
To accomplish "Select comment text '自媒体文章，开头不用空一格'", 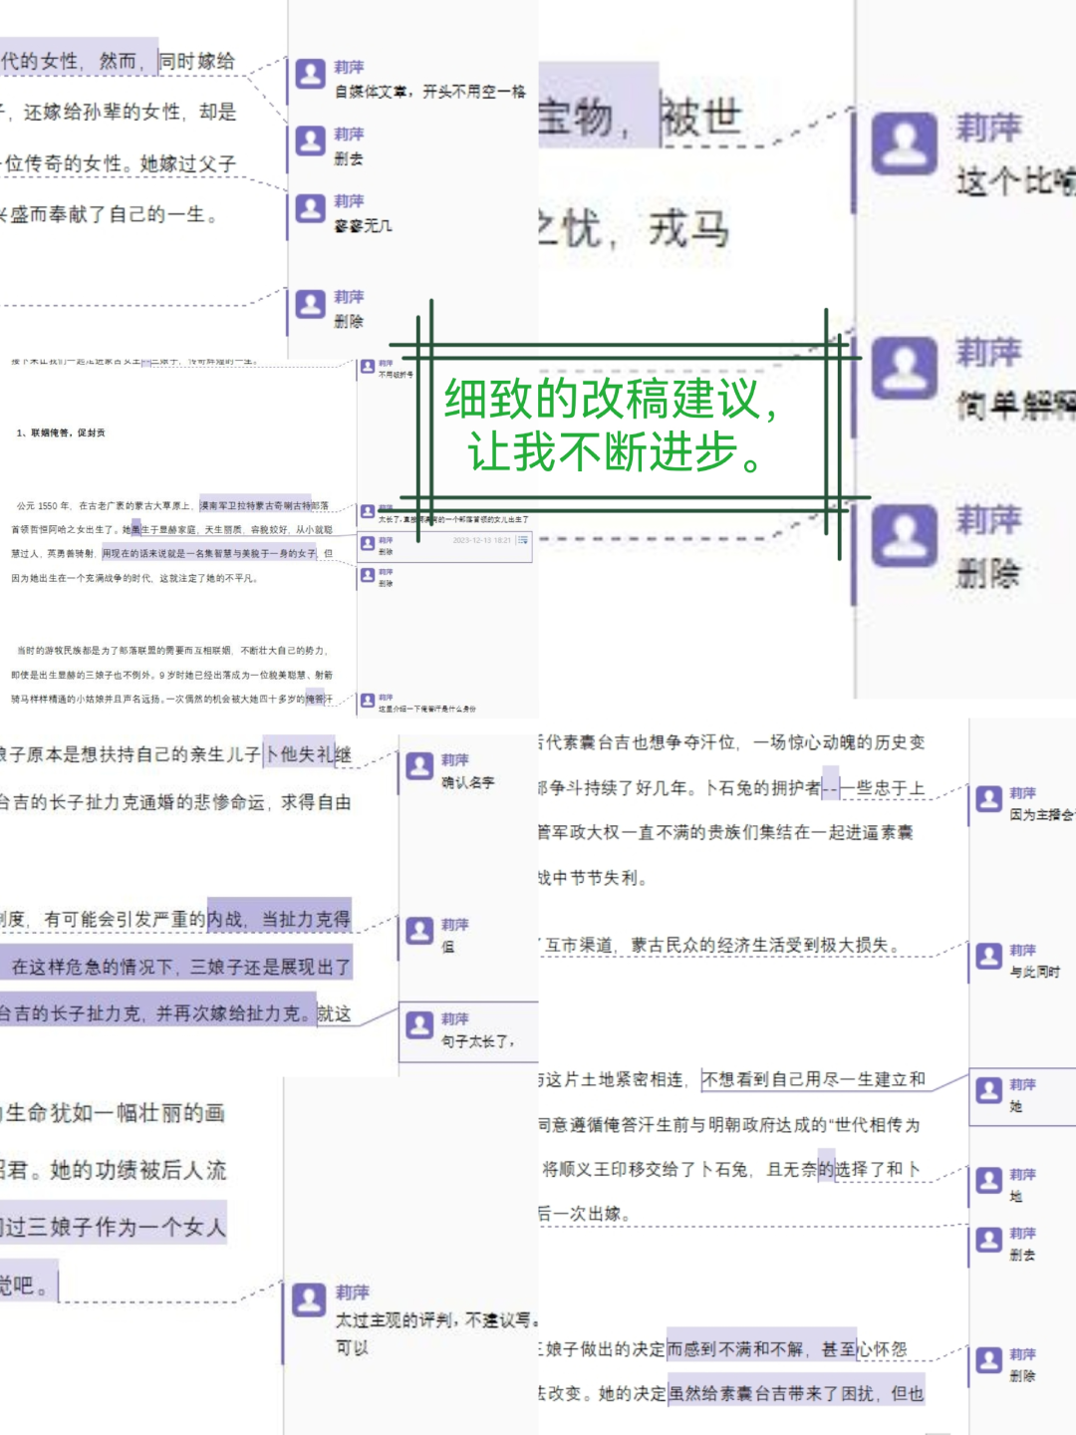I will click(x=430, y=92).
